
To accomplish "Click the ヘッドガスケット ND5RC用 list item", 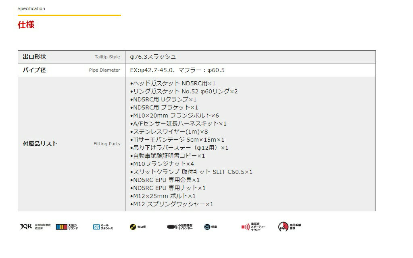I will 173,83.
